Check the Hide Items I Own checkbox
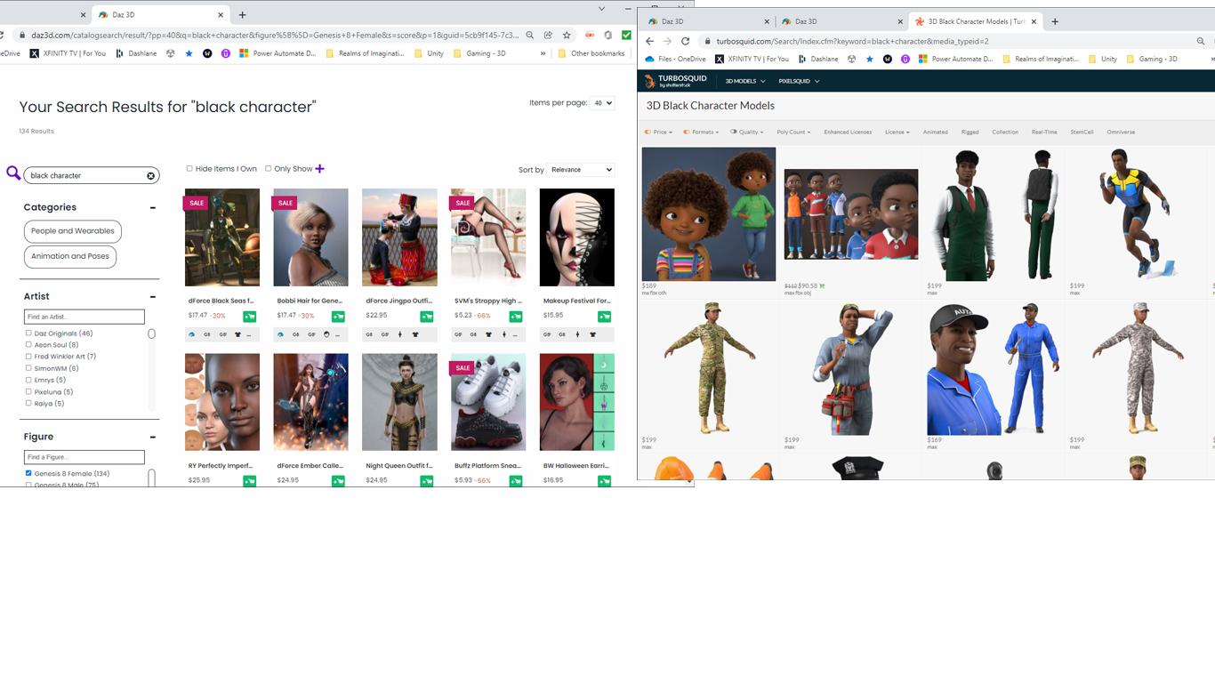The height and width of the screenshot is (683, 1215). [x=189, y=169]
